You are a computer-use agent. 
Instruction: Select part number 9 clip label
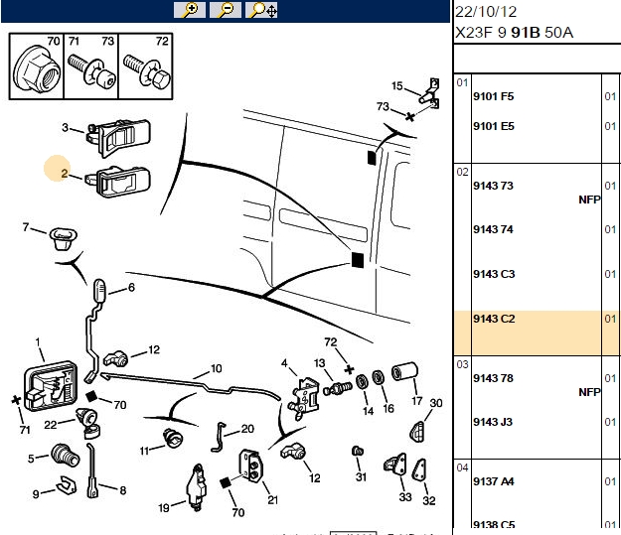point(36,494)
